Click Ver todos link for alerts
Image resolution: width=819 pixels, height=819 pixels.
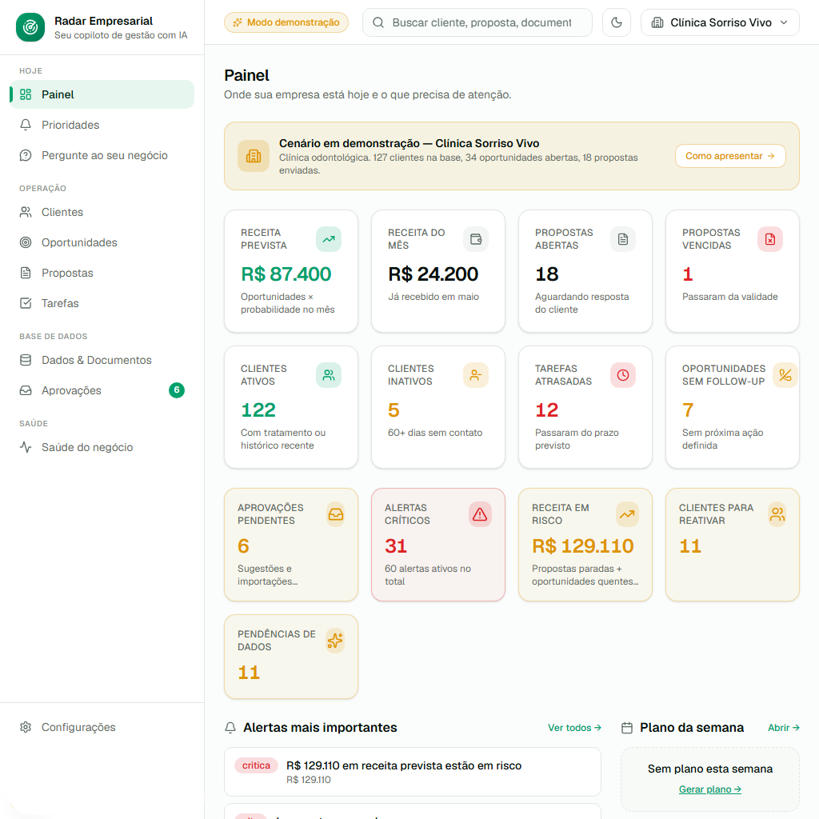pos(574,728)
